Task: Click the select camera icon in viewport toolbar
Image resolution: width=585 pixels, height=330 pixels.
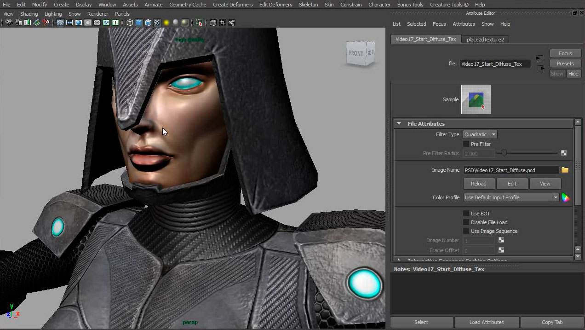Action: [x=9, y=23]
